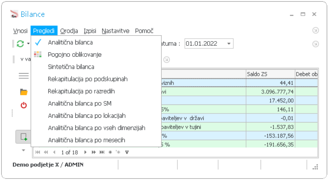This screenshot has width=328, height=180.
Task: Select Pogojno oblikovanje menu entry
Action: 96,55
